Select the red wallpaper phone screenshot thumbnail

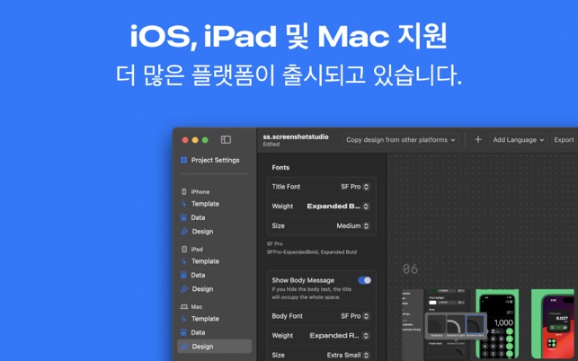[x=555, y=325]
